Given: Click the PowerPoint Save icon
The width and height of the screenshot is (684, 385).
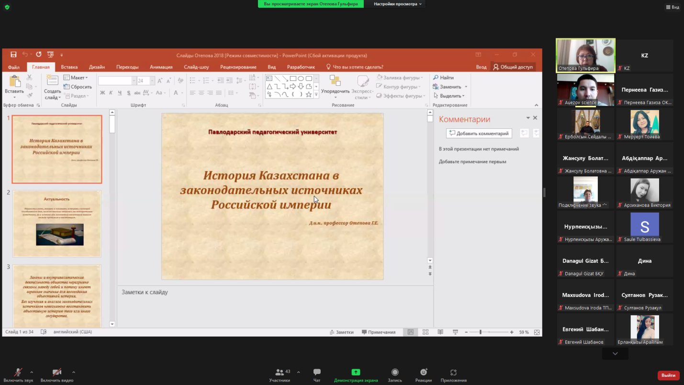Looking at the screenshot, I should (13, 55).
